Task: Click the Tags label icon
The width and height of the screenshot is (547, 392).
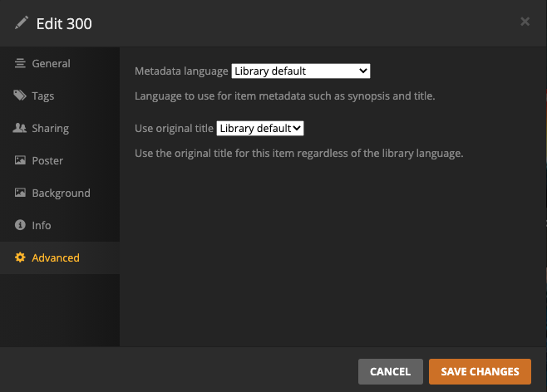Action: click(x=20, y=96)
